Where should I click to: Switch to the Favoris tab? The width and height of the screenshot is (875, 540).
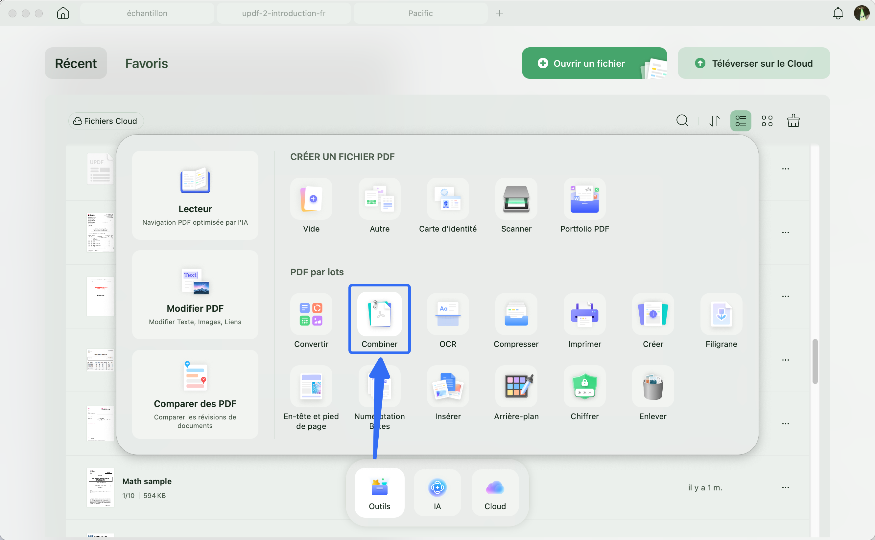(147, 63)
